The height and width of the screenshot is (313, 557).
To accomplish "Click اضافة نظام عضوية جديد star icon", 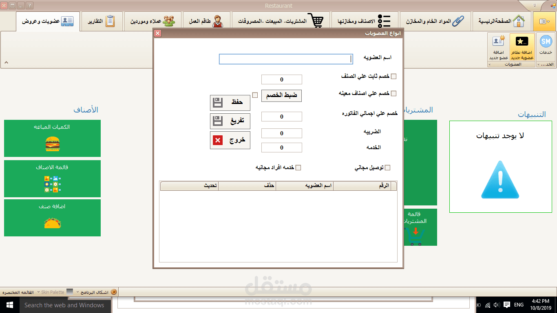I will [522, 41].
